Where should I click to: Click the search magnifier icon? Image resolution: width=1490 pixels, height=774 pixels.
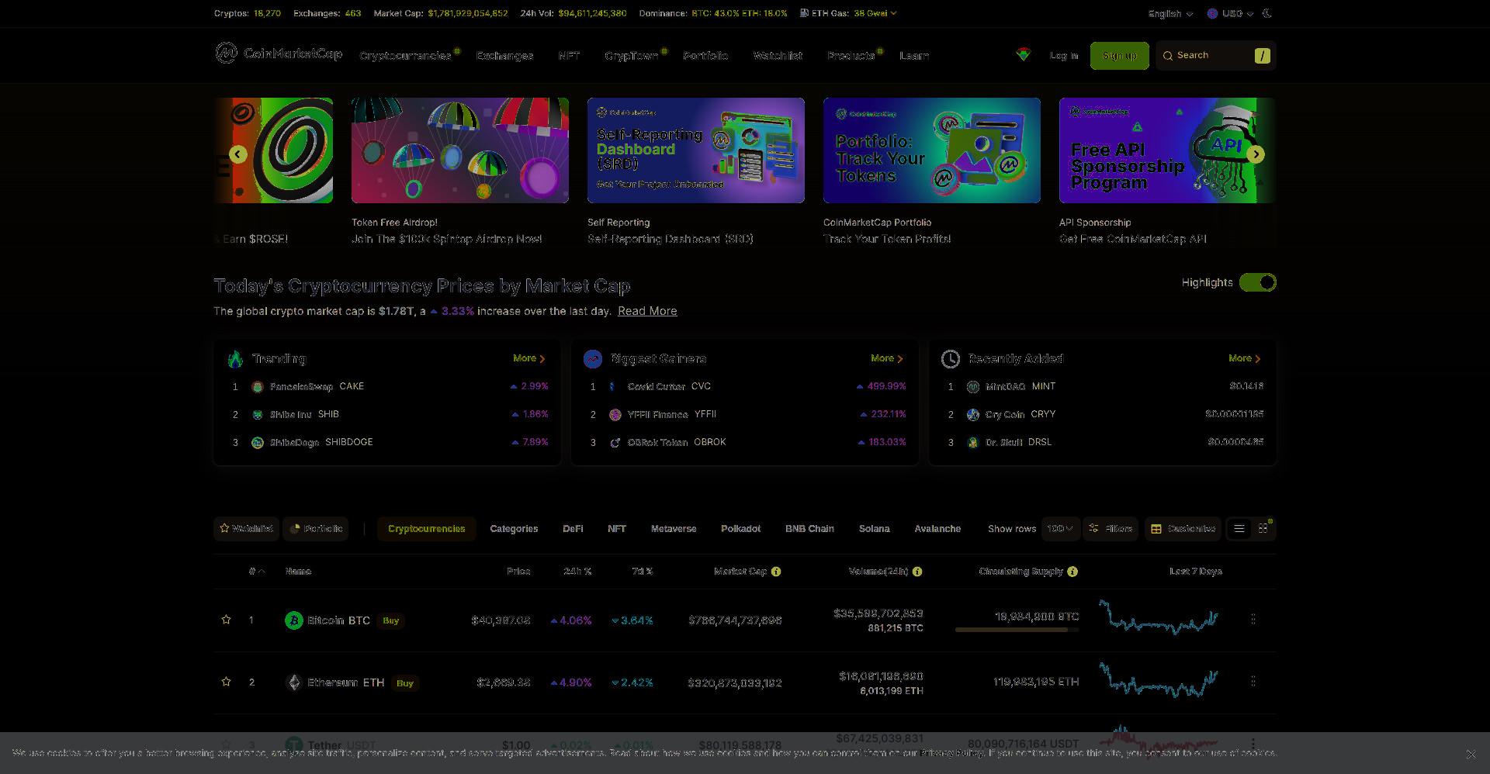point(1168,56)
